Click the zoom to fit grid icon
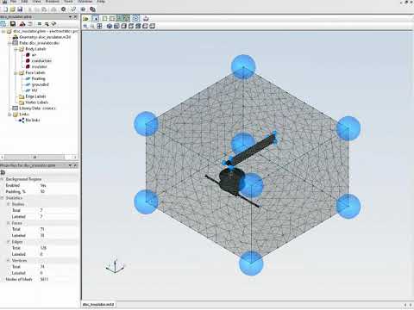The width and height of the screenshot is (414, 310). click(x=99, y=26)
